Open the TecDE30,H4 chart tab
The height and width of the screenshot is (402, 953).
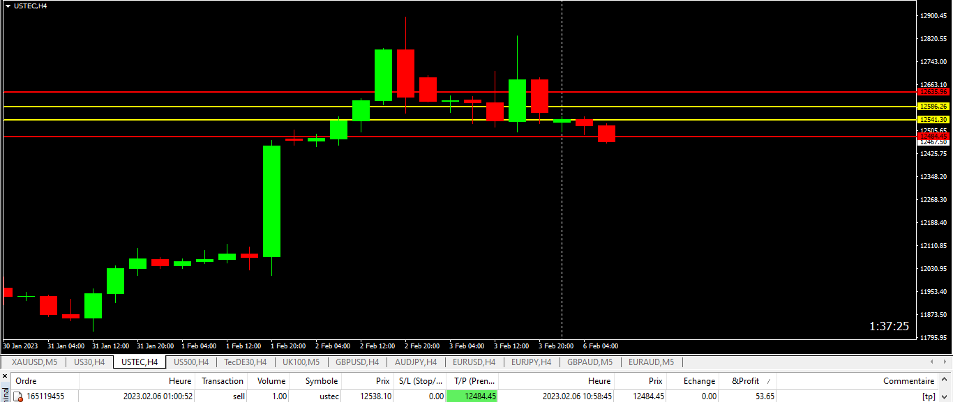245,362
